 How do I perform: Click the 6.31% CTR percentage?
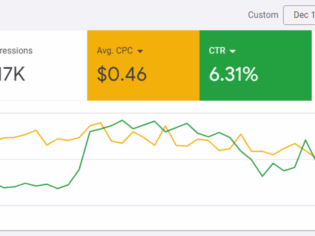pos(233,74)
